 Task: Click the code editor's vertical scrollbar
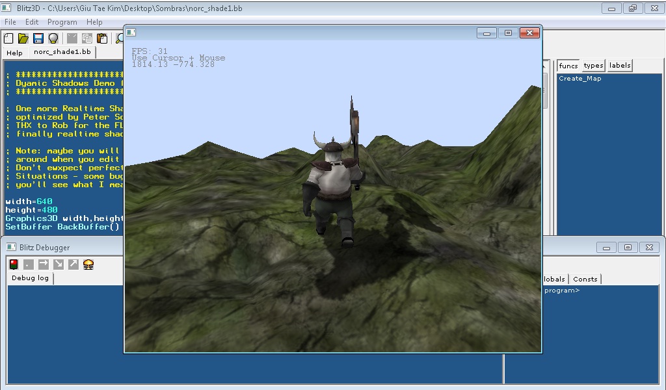click(x=545, y=149)
